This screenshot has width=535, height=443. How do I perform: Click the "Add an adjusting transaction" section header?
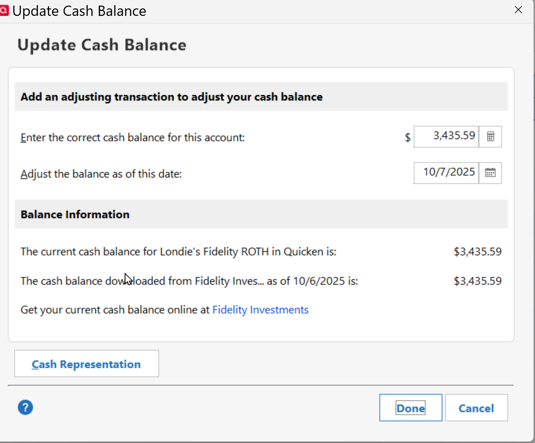point(172,97)
